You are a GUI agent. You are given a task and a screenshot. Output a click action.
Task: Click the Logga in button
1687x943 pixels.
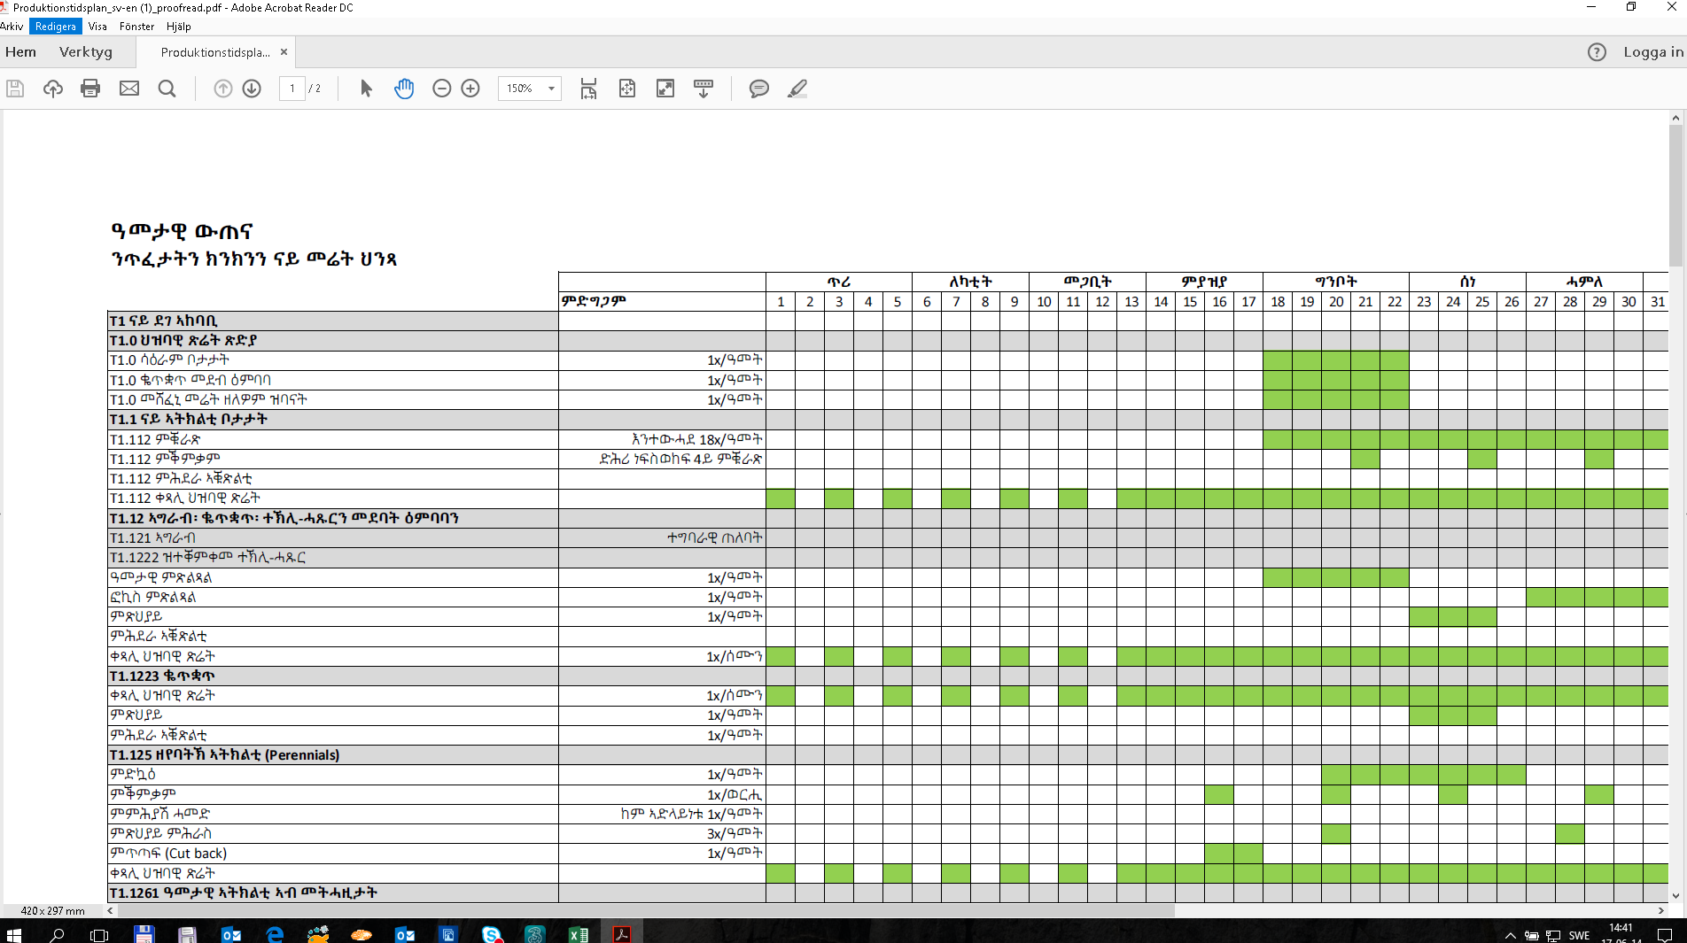[1652, 52]
